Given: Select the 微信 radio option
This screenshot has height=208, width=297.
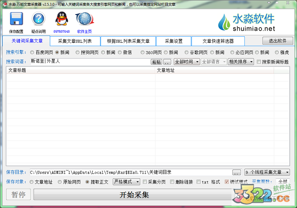Looking at the screenshot, I should [x=120, y=52].
